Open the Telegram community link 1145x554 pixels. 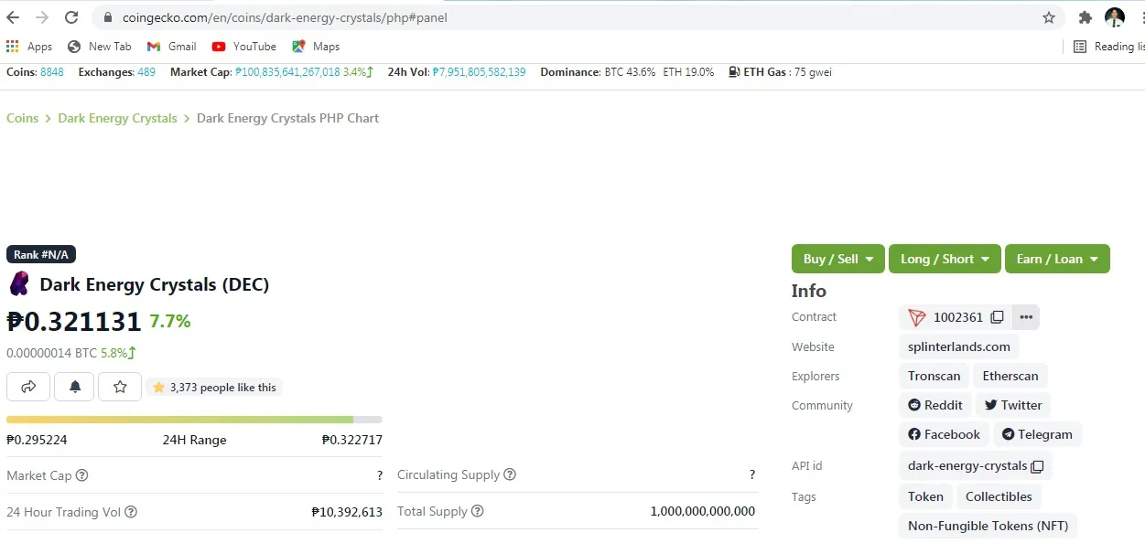point(1037,434)
